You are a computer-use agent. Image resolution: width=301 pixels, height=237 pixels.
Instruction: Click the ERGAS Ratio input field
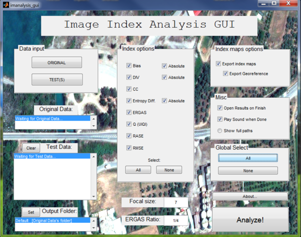(176, 220)
